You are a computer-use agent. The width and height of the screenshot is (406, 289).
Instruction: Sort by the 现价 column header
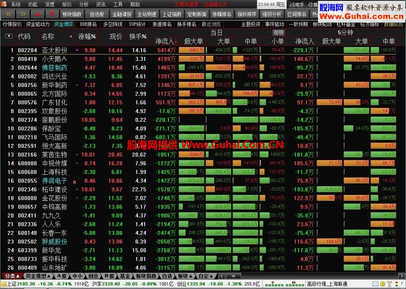pos(116,37)
